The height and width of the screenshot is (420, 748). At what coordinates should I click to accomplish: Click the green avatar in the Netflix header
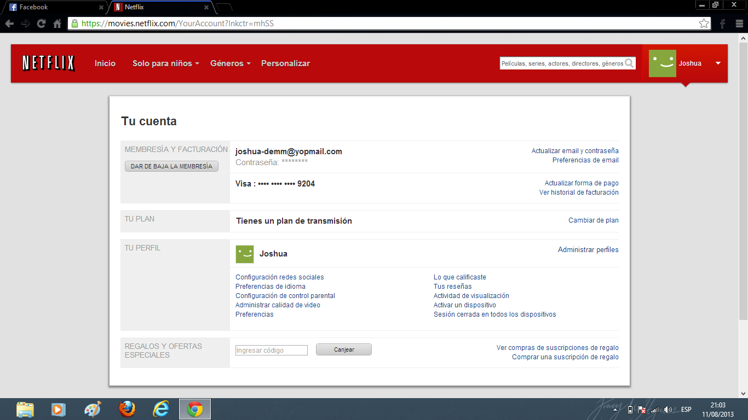point(662,63)
